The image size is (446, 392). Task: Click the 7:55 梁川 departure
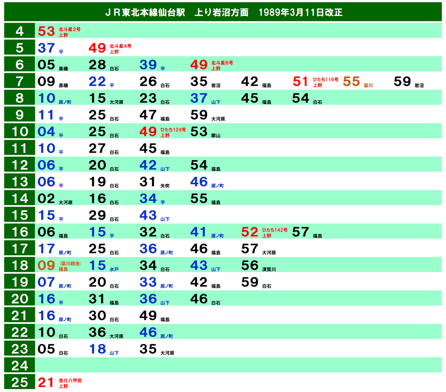[358, 82]
